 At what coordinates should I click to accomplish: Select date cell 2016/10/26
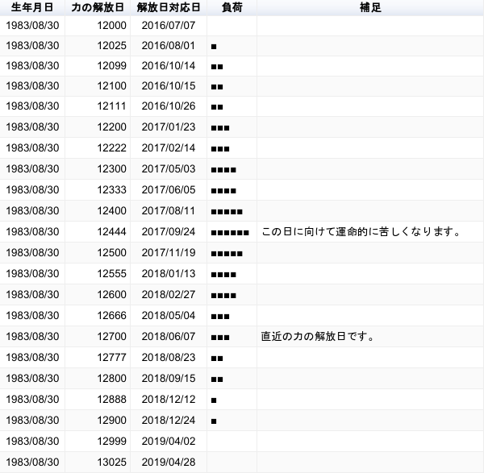tap(169, 106)
